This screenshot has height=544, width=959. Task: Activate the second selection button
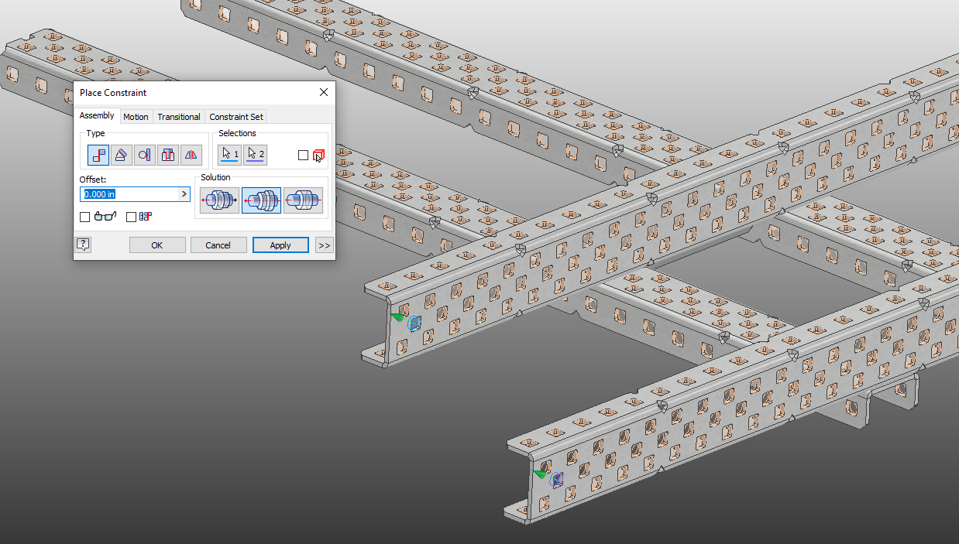pos(256,155)
